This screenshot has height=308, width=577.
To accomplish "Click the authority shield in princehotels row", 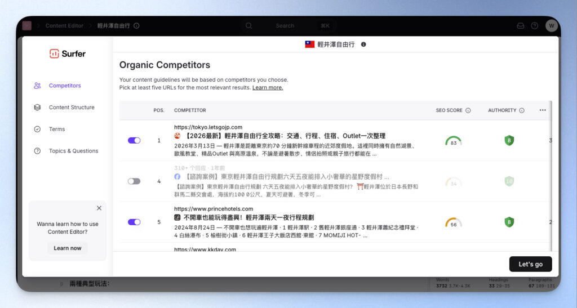I will pyautogui.click(x=509, y=222).
